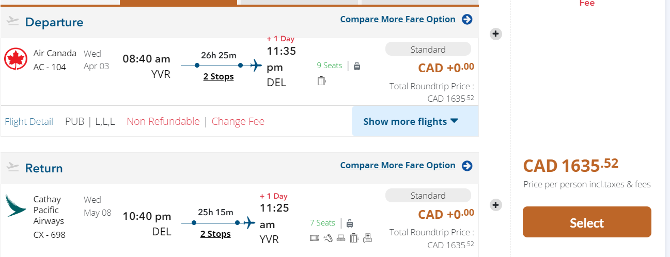This screenshot has width=670, height=257.
Task: Click the Cathay Pacific airline logo
Action: (x=15, y=205)
